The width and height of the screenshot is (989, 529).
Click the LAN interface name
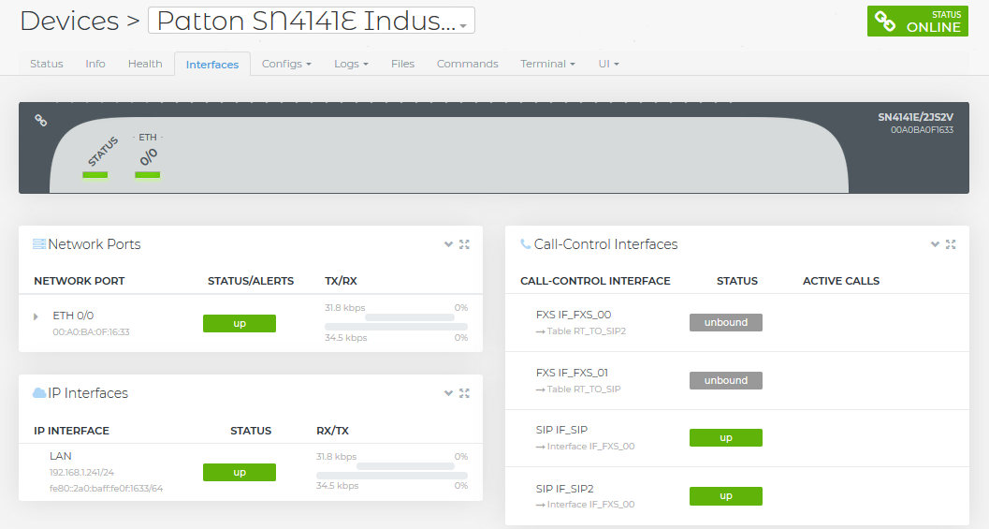61,456
